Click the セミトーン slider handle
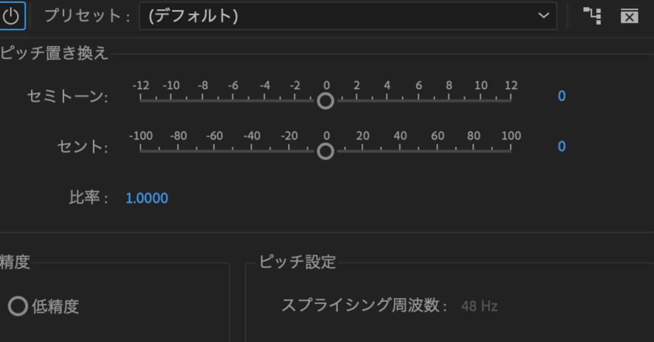Viewport: 654px width, 342px height. pyautogui.click(x=325, y=101)
